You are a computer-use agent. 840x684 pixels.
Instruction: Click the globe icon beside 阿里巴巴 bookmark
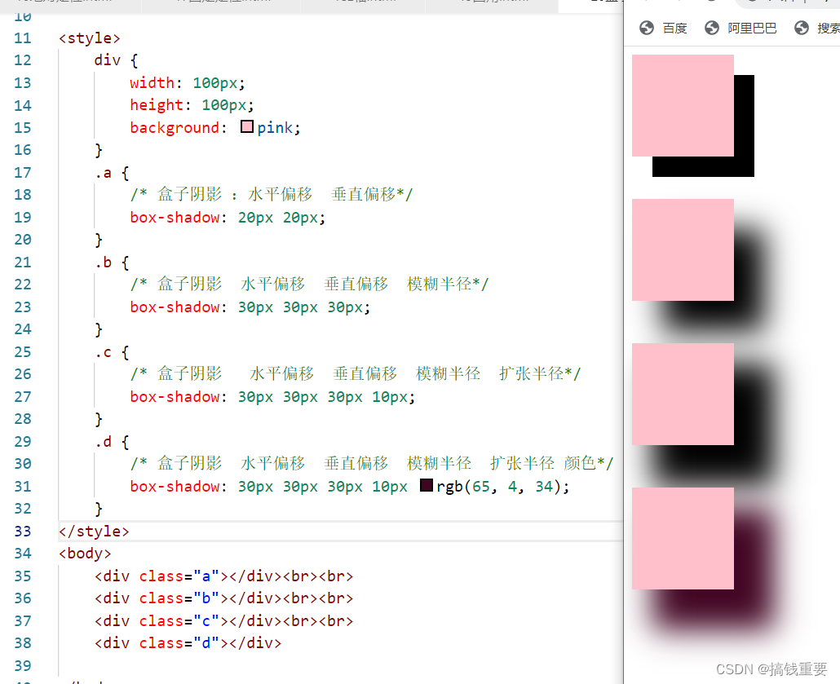tap(711, 28)
